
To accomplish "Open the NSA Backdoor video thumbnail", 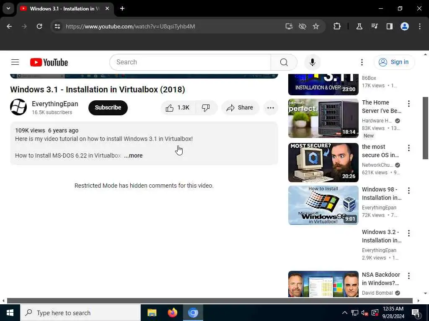I will (323, 284).
